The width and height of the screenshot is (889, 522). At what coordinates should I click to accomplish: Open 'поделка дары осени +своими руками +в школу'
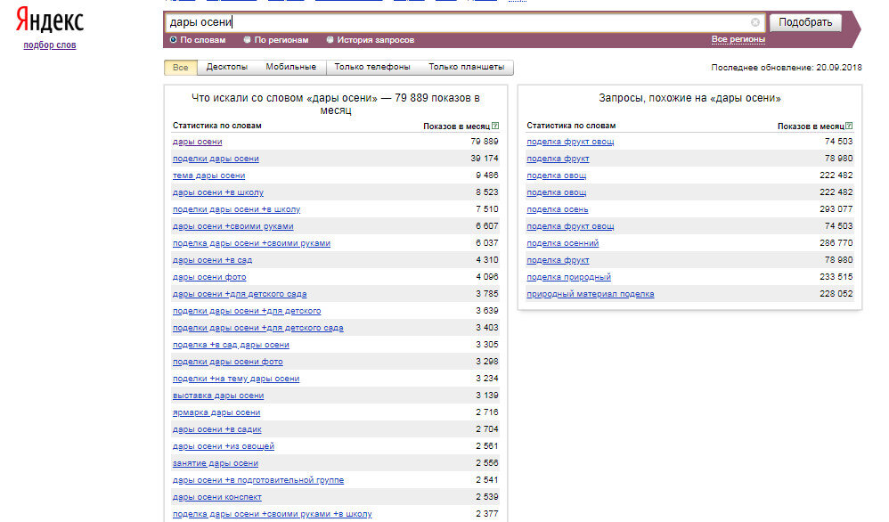pos(273,514)
